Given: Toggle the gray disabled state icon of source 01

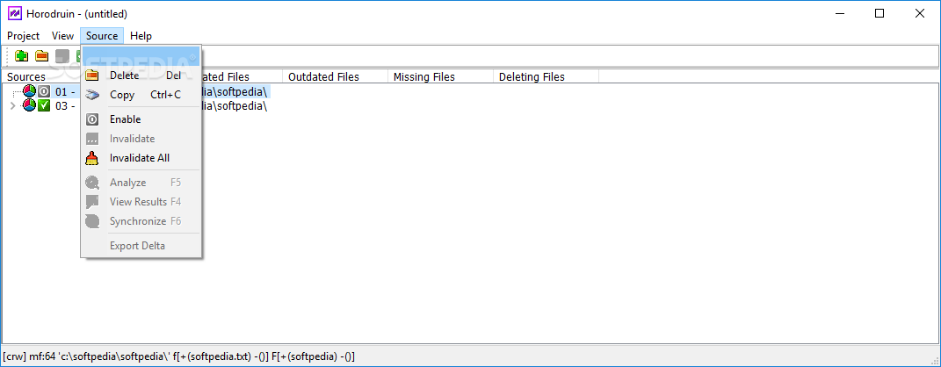Looking at the screenshot, I should [x=44, y=91].
